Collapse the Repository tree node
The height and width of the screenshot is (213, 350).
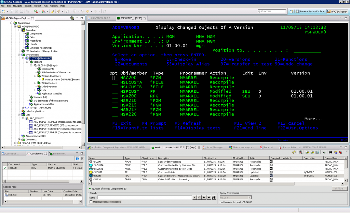click(x=19, y=30)
